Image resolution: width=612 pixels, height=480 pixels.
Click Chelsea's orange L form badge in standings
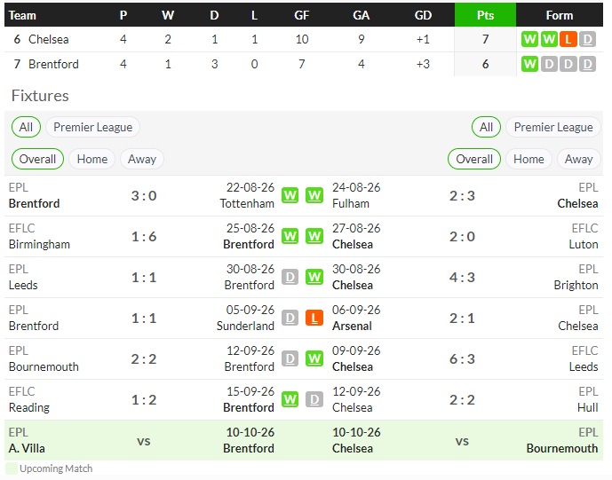click(568, 39)
